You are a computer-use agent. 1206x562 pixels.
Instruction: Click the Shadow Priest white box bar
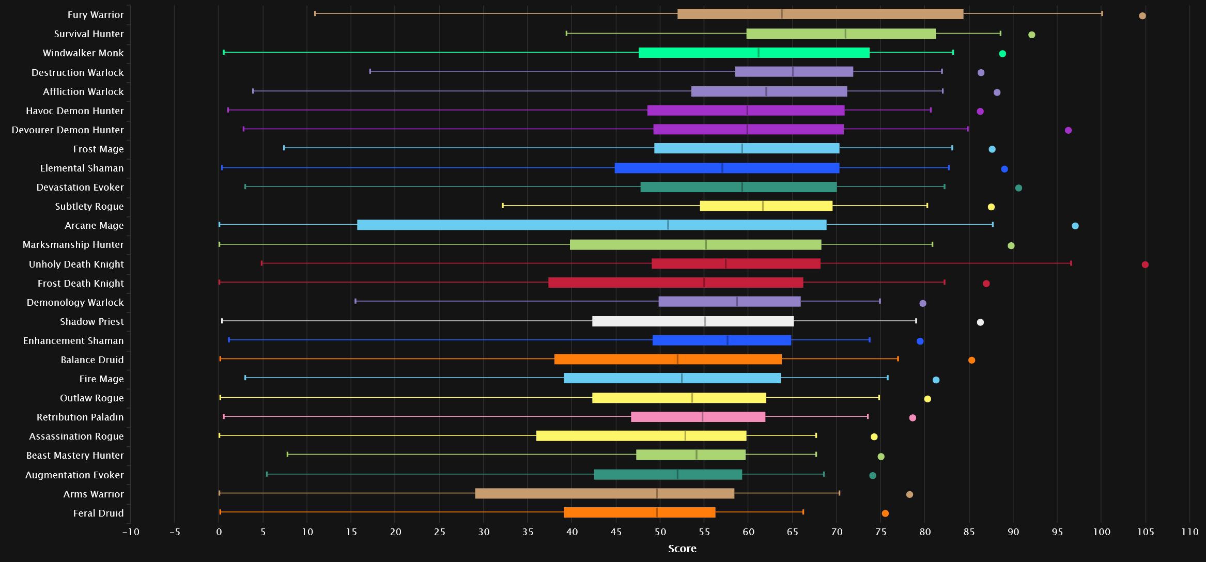[693, 321]
